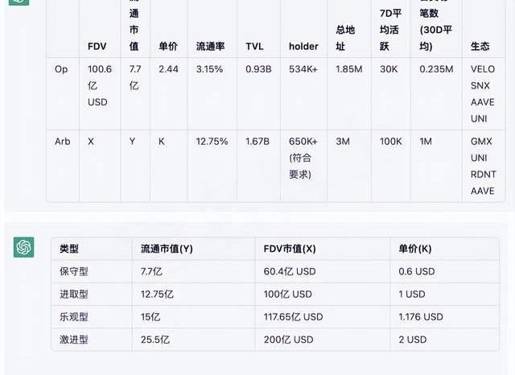
Task: Click the 1.176 USD price cell
Action: pyautogui.click(x=422, y=317)
